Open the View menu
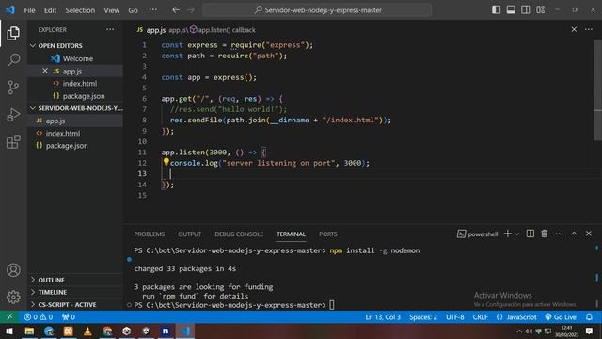The image size is (602, 339). click(x=111, y=10)
